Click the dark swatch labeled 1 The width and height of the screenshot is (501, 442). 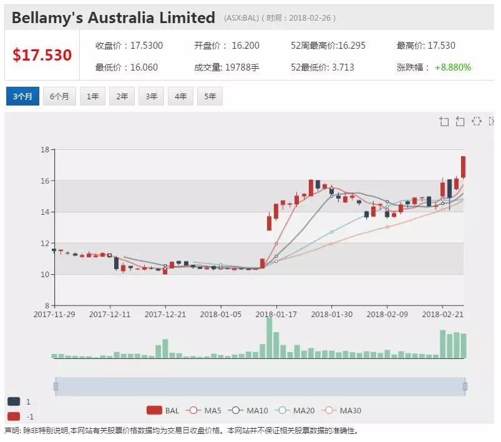click(14, 401)
